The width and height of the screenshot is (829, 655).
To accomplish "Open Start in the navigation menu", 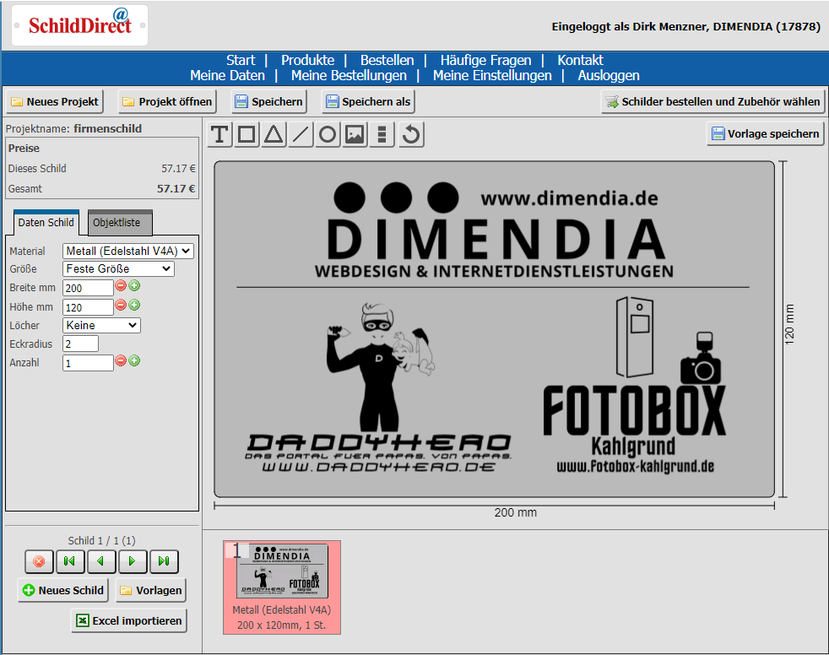I will point(241,60).
